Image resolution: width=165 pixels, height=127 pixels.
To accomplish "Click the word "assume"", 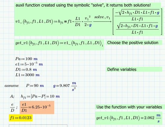I will tap(12, 86).
